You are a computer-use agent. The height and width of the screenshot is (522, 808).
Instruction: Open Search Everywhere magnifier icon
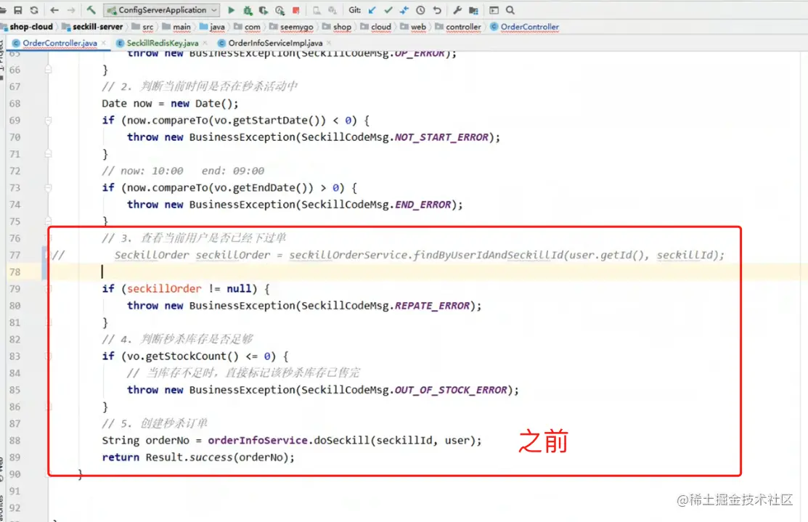pos(510,9)
